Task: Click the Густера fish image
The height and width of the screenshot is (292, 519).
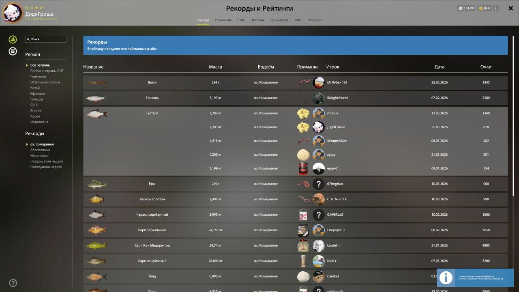Action: [97, 114]
